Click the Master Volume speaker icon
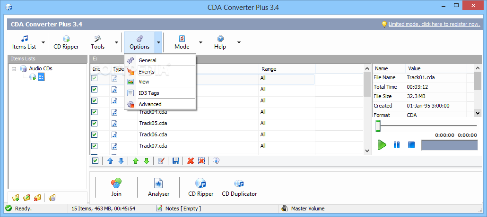Screen dimensions: 487x217 (x=285, y=209)
